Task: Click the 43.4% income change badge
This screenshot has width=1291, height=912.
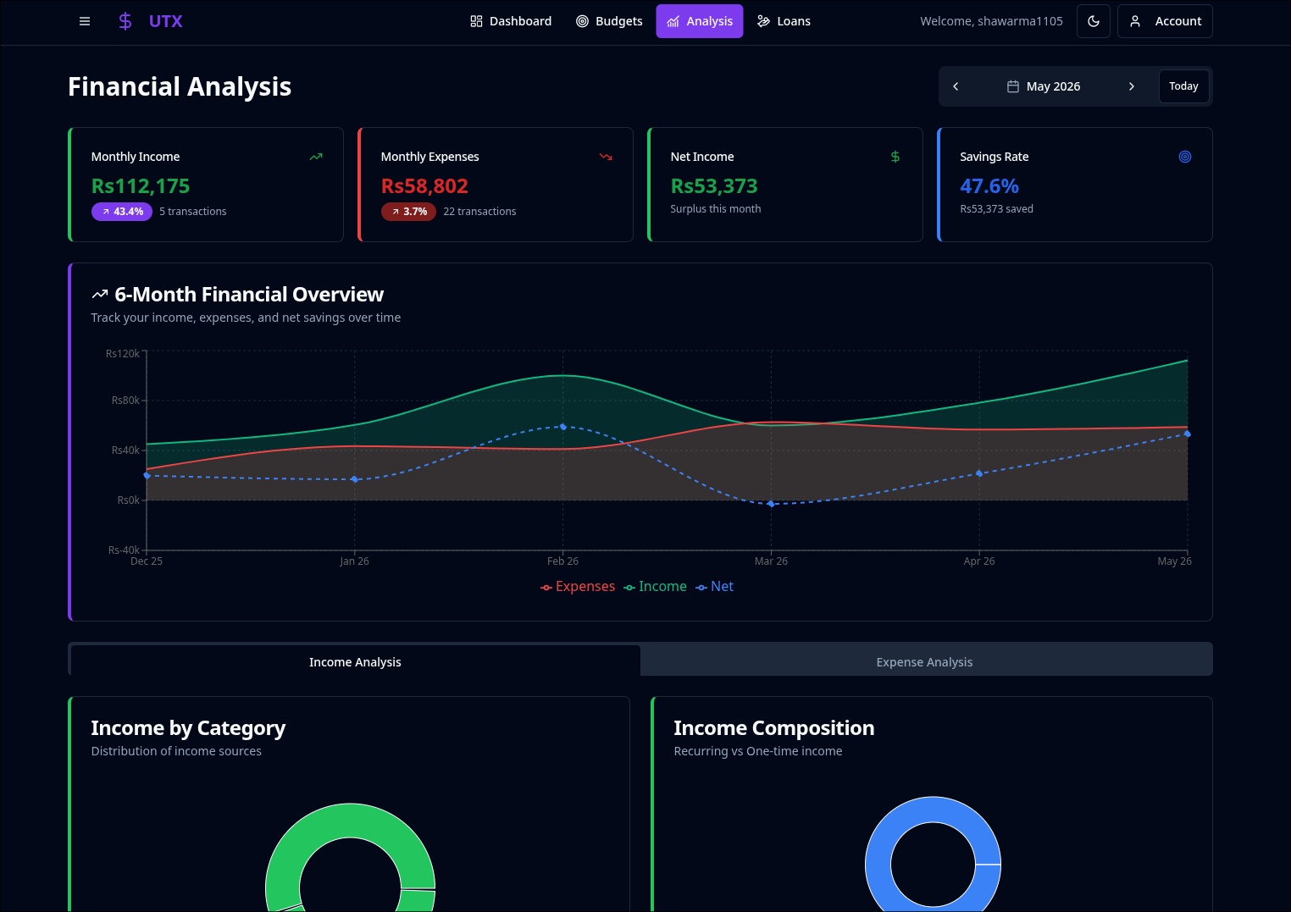Action: point(122,212)
